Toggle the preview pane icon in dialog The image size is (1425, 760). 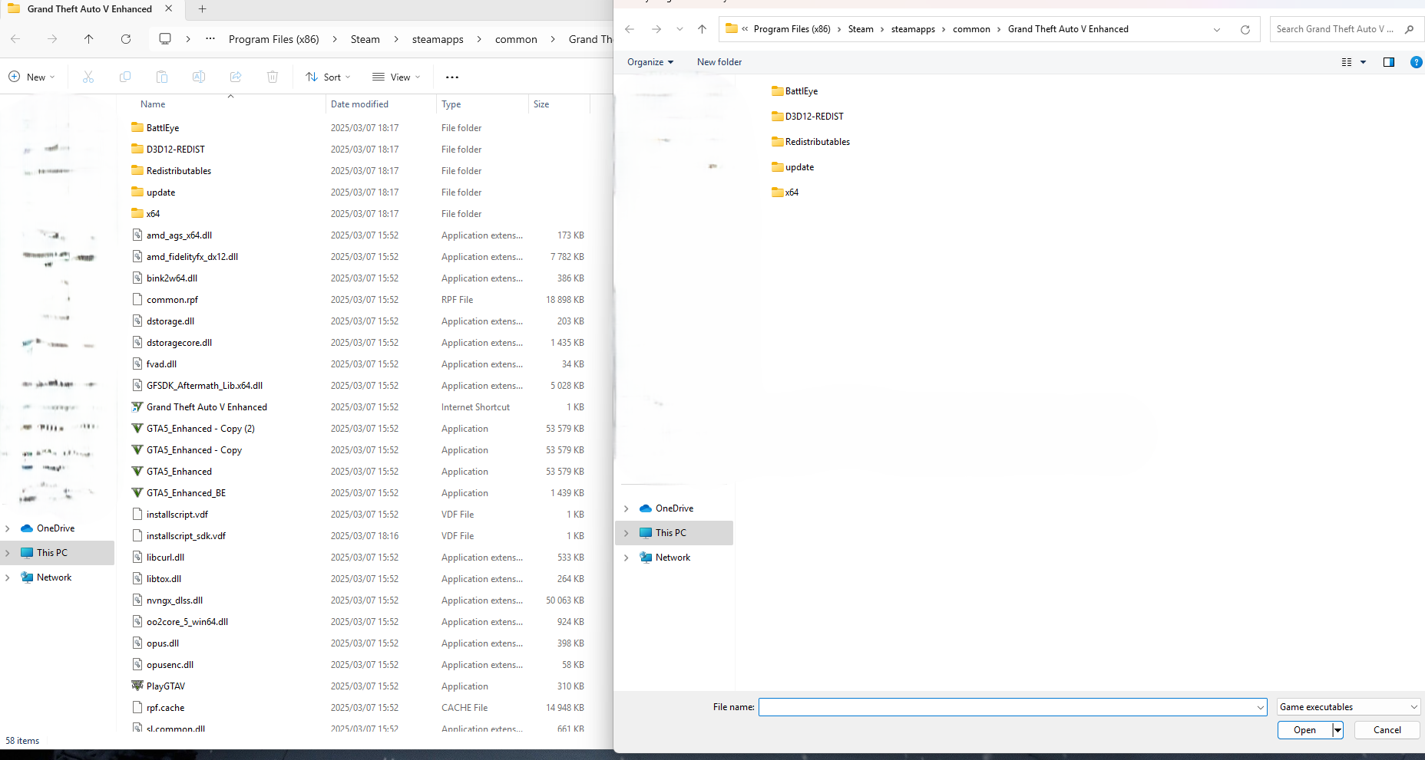pos(1389,62)
